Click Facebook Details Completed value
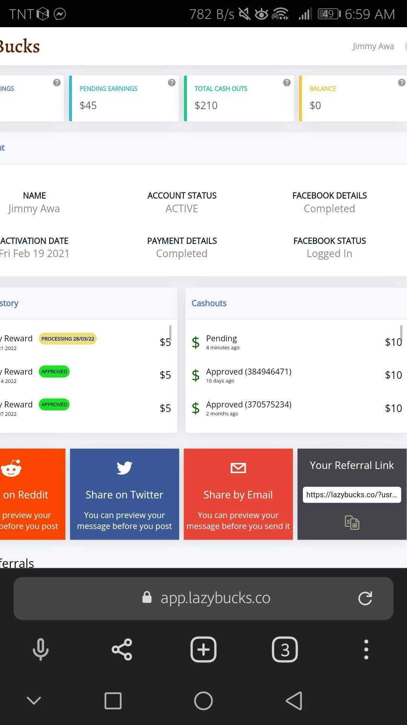This screenshot has height=725, width=407. pyautogui.click(x=329, y=208)
